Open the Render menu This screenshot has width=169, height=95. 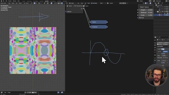click(10, 1)
